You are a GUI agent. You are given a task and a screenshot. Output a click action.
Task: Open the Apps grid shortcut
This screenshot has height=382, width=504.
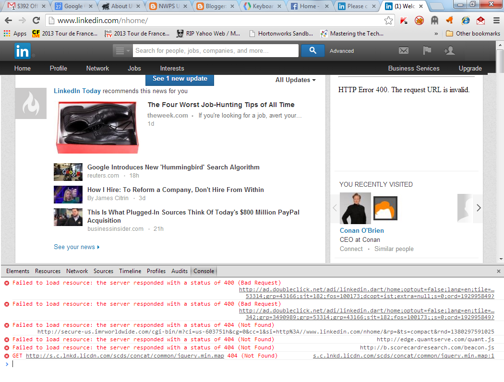tap(15, 34)
